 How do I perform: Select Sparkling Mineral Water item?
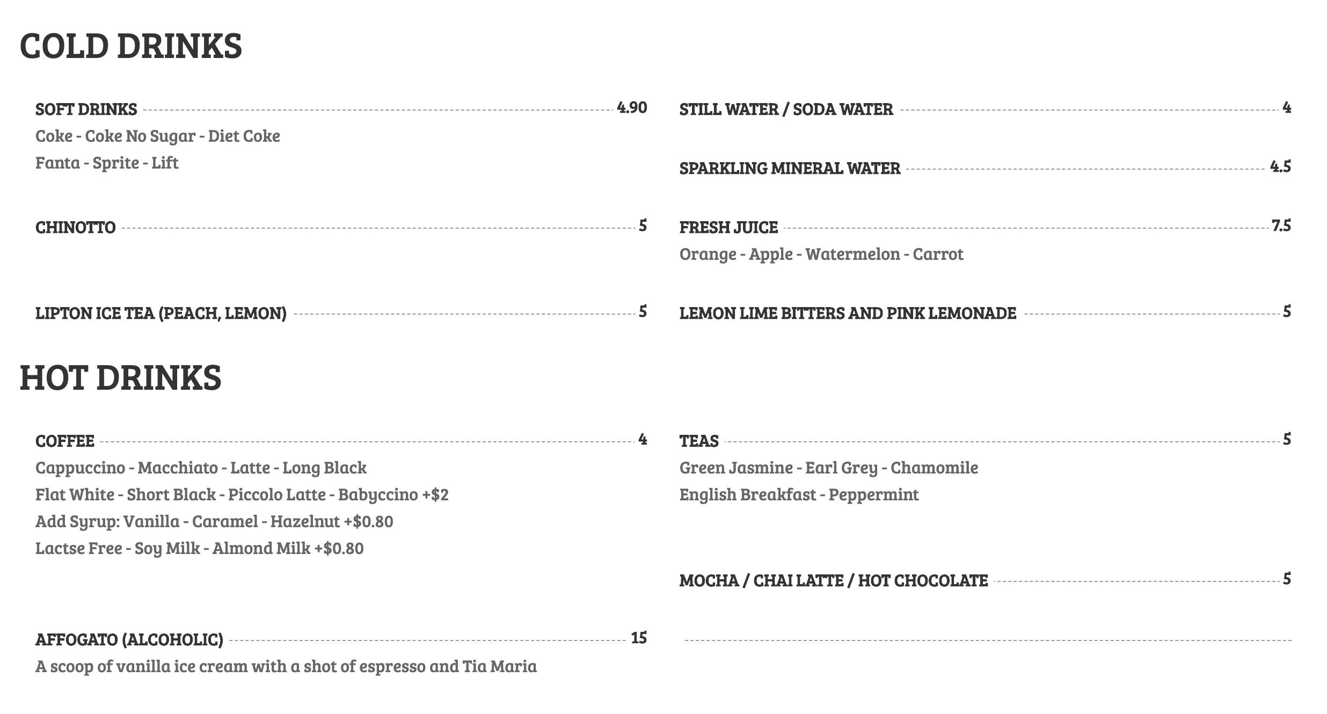click(790, 169)
